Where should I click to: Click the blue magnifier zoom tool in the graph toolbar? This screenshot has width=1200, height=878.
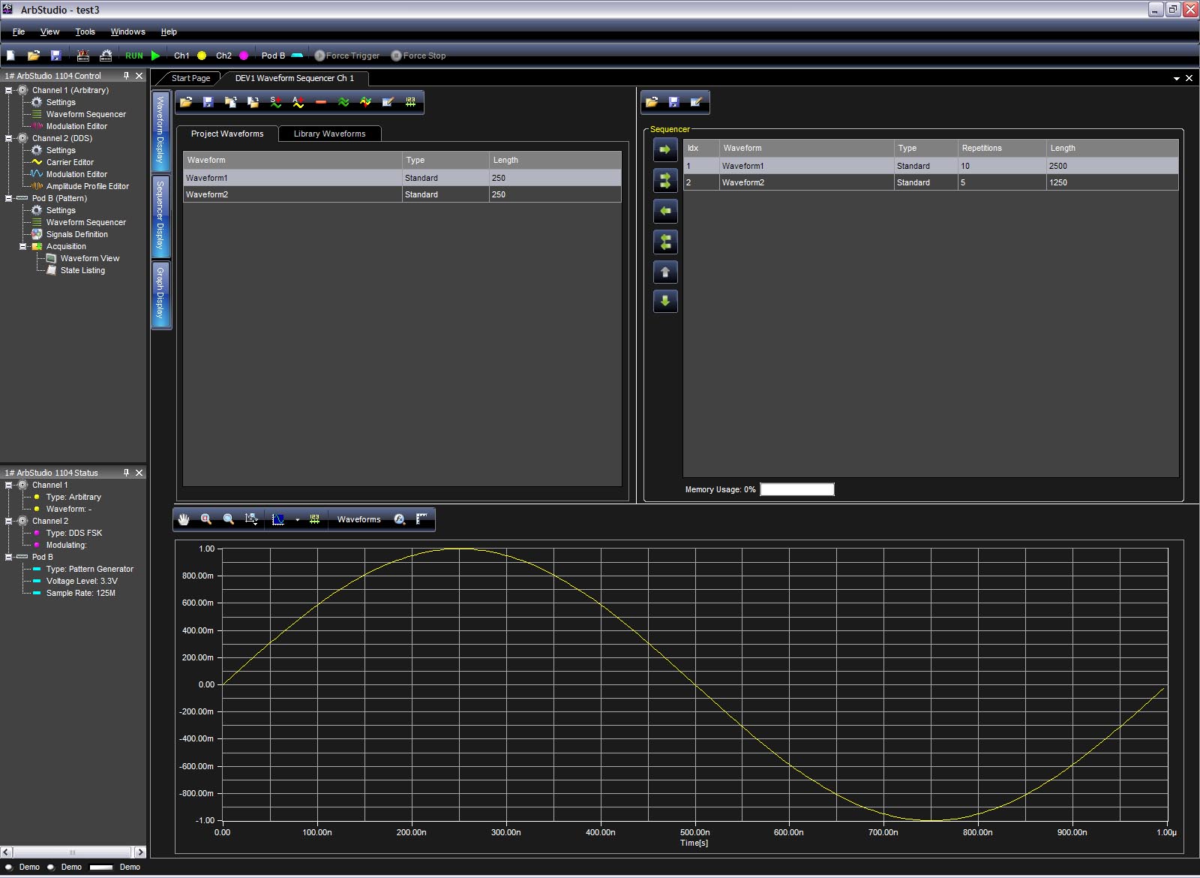tap(229, 519)
